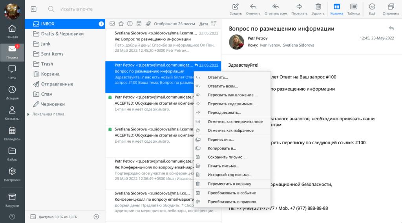Open the Начало home section
The height and width of the screenshot is (223, 402).
[x=12, y=31]
